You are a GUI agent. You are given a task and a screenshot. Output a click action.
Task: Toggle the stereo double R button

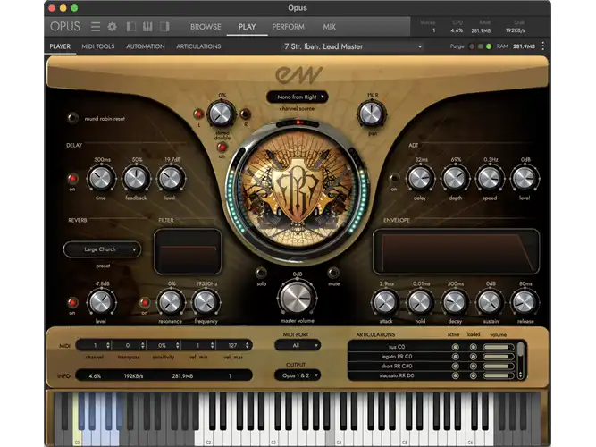pyautogui.click(x=246, y=114)
